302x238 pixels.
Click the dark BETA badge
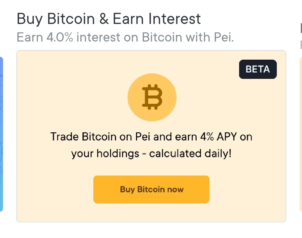tap(258, 69)
